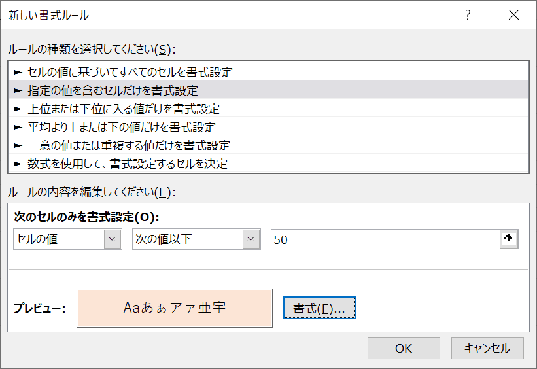
Task: Click the arrow bullet beside 指定の値を含む
Action: point(18,90)
